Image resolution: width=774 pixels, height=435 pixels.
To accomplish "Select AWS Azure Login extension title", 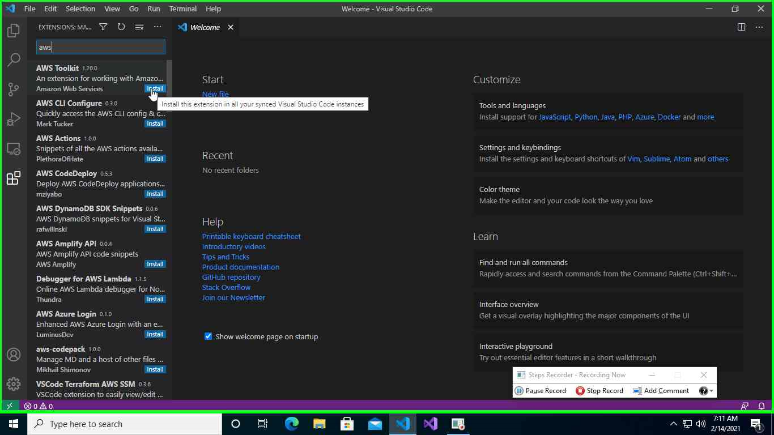I will coord(66,314).
